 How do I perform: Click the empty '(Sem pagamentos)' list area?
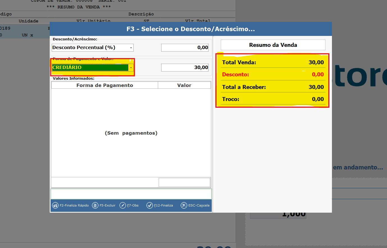131,133
